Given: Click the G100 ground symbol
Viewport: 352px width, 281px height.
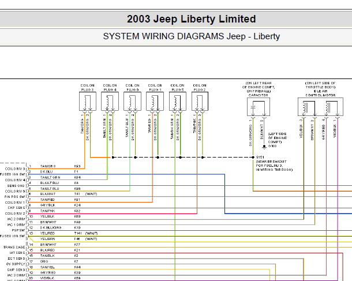Looking at the screenshot, I should click(x=264, y=147).
